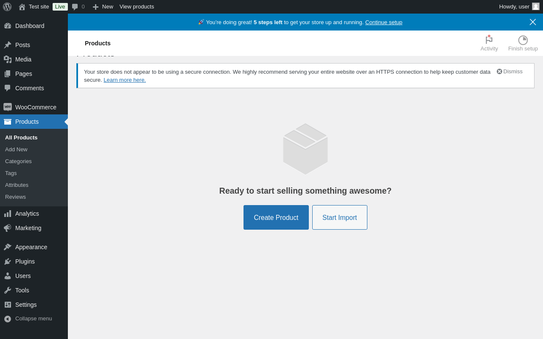Click the Analytics bar chart icon
This screenshot has width=543, height=339.
8,214
